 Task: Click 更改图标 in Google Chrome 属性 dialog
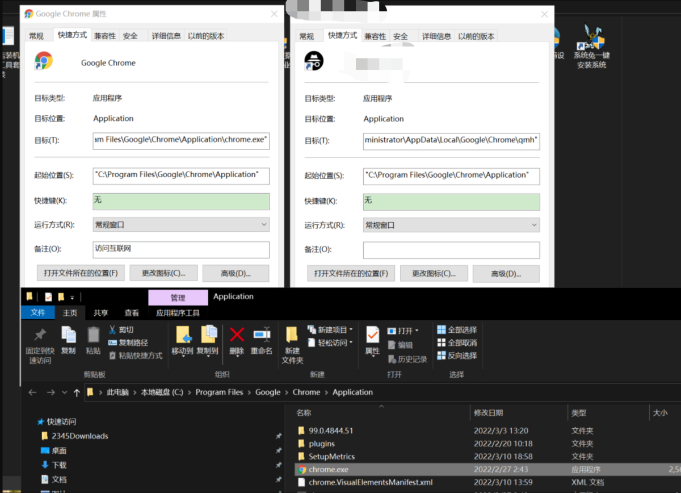163,273
